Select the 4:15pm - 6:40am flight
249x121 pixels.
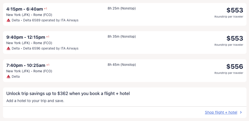[x=25, y=9]
